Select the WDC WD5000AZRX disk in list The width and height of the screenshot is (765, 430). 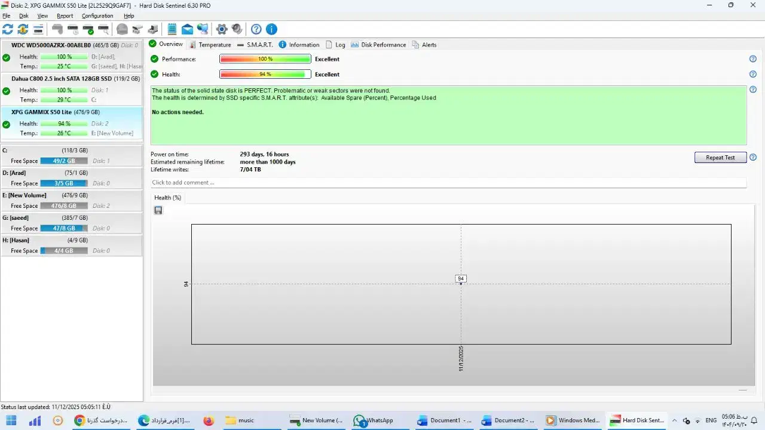[51, 45]
